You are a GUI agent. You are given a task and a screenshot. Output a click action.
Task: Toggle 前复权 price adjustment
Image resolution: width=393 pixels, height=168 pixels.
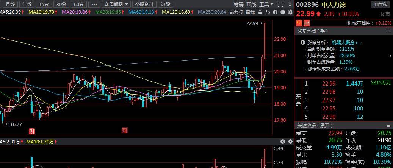point(236,12)
